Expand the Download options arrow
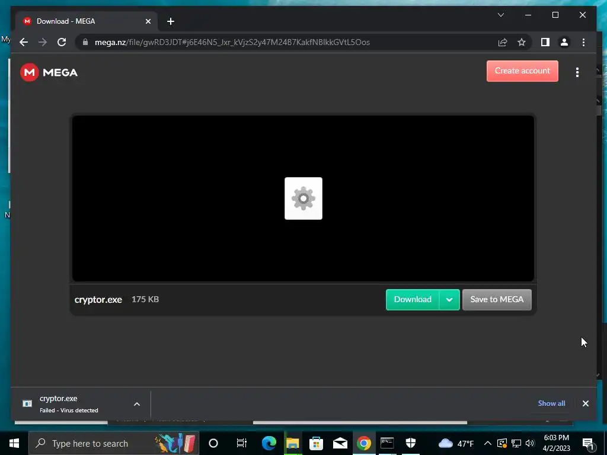 [449, 299]
